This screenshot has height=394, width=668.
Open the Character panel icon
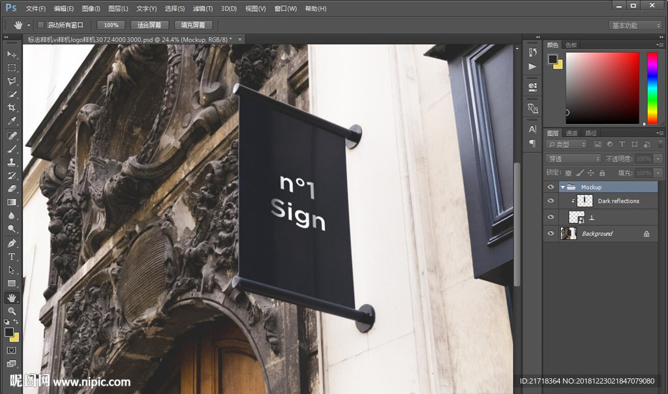pyautogui.click(x=532, y=129)
